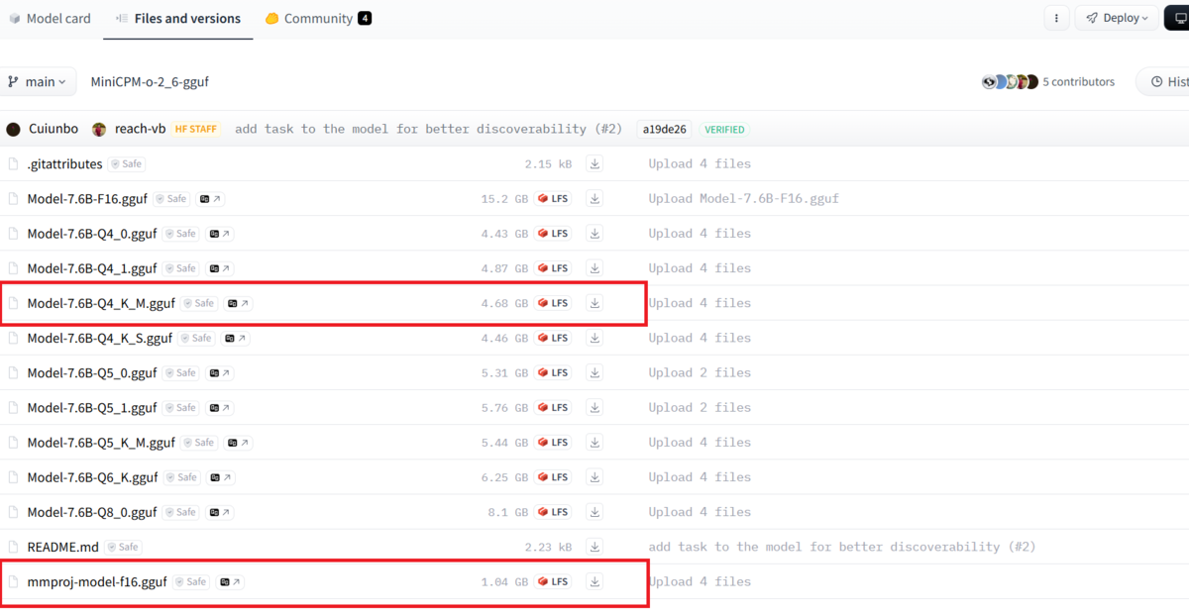
Task: Click LFS badge in Model-7.6B-F16.gguf row
Action: click(553, 199)
